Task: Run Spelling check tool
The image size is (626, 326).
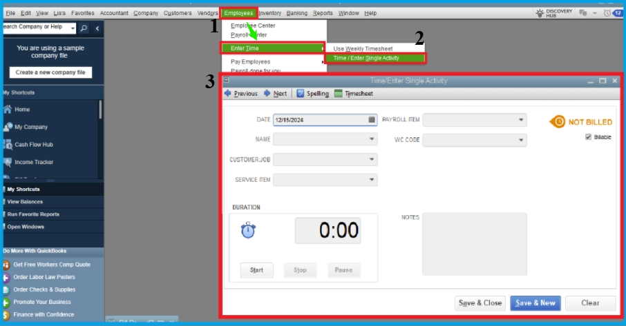Action: tap(312, 94)
